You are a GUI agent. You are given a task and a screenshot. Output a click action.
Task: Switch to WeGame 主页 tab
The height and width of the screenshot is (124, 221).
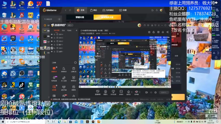(x=81, y=10)
